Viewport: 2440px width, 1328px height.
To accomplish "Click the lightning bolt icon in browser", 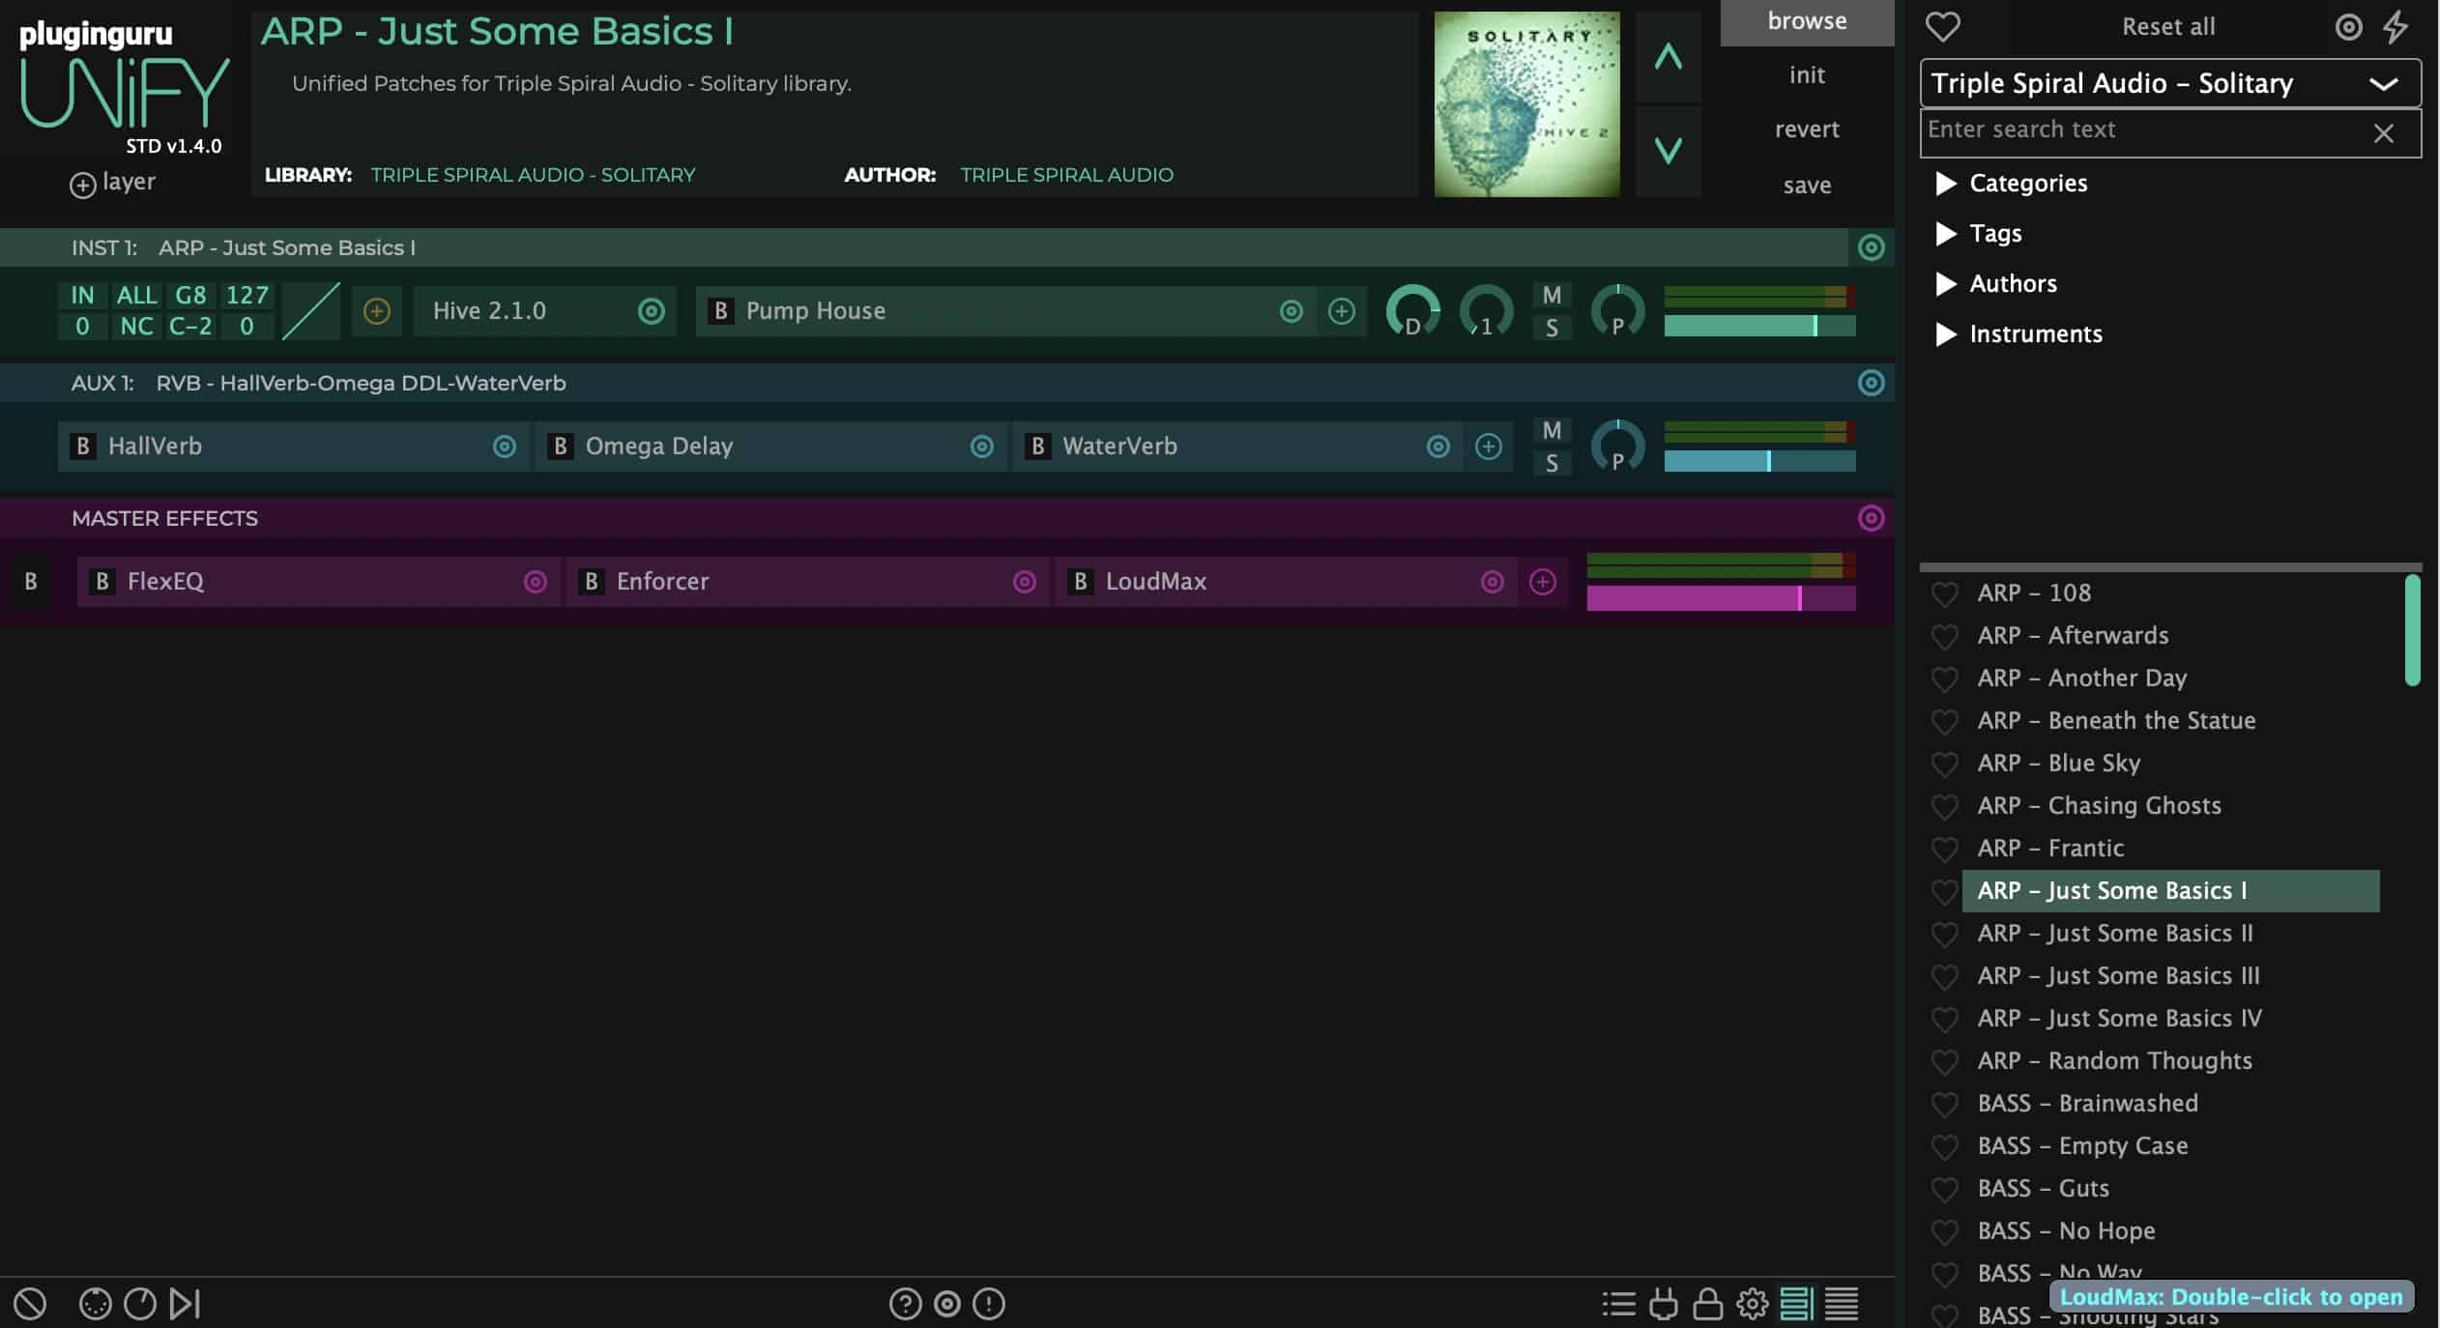I will click(2396, 26).
